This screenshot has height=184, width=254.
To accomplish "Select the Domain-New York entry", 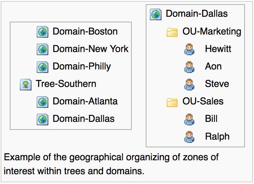I will coord(90,49).
